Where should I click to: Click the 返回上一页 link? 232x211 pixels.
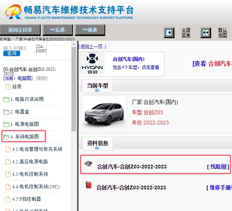(92, 47)
